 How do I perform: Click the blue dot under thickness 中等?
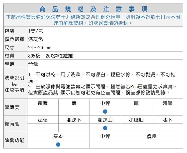[x=105, y=111]
